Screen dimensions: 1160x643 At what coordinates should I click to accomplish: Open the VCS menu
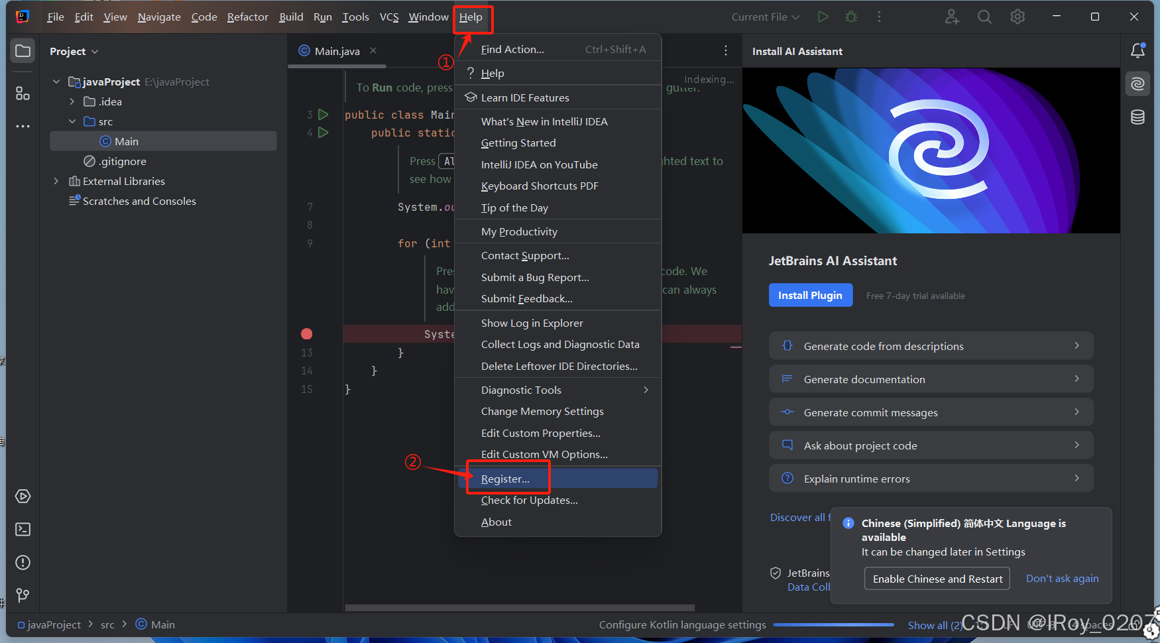pyautogui.click(x=389, y=17)
